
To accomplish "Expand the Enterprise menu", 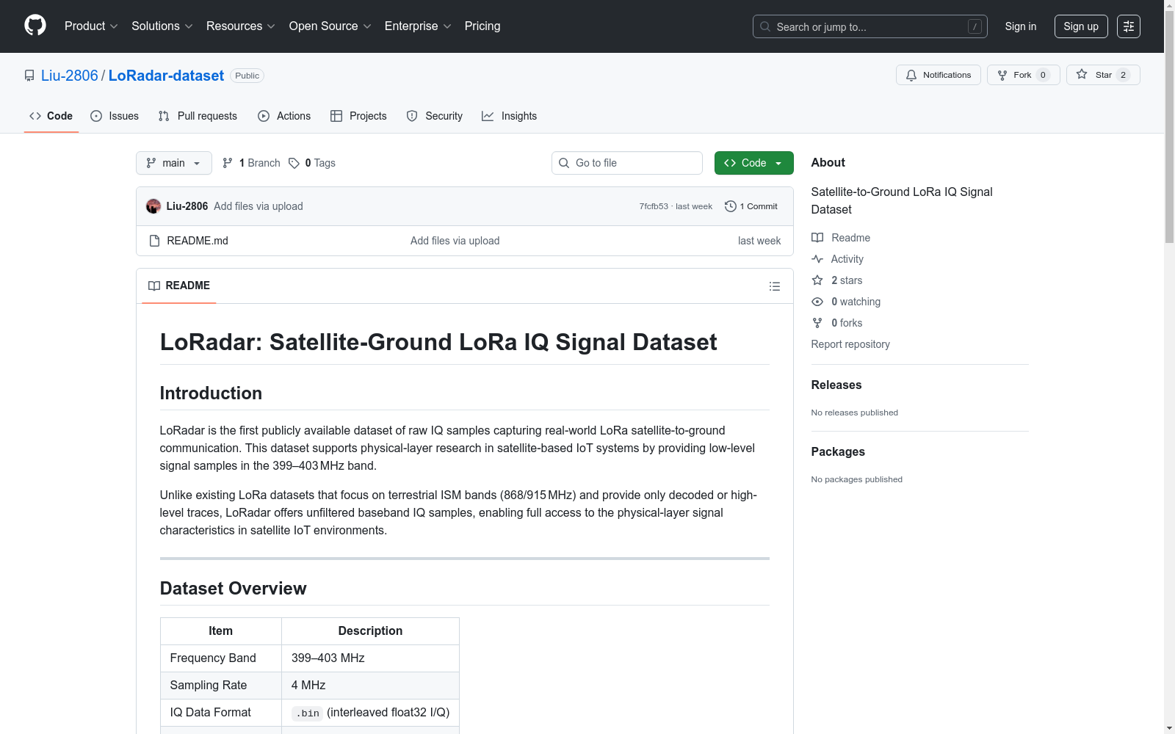I will click(x=418, y=26).
